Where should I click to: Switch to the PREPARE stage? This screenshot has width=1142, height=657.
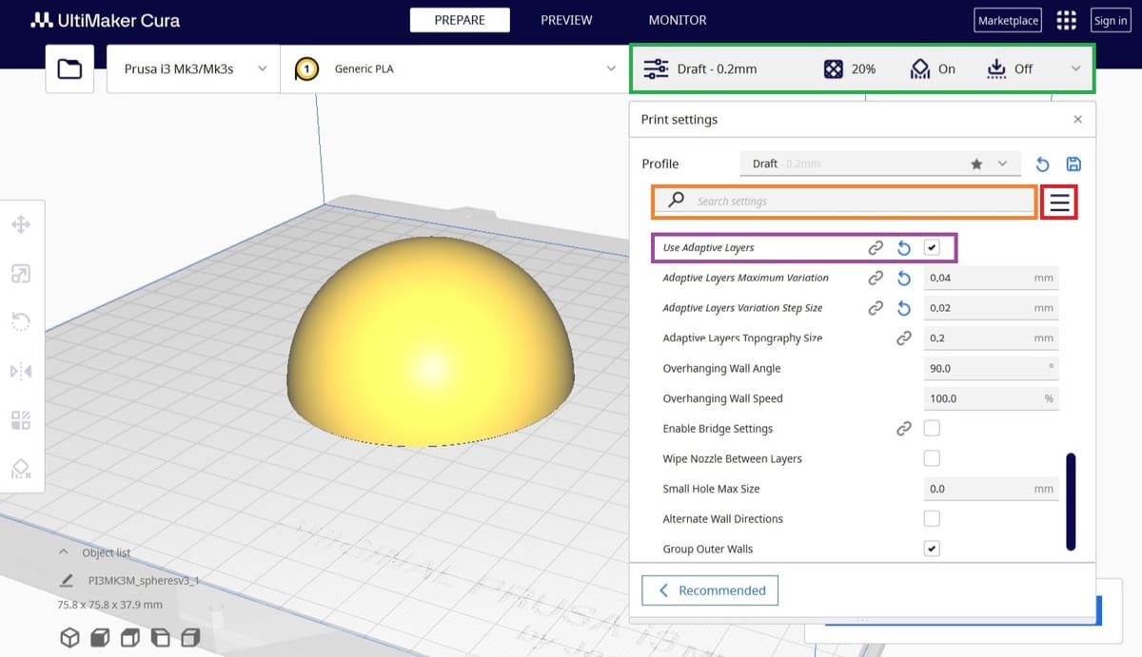[x=460, y=20]
